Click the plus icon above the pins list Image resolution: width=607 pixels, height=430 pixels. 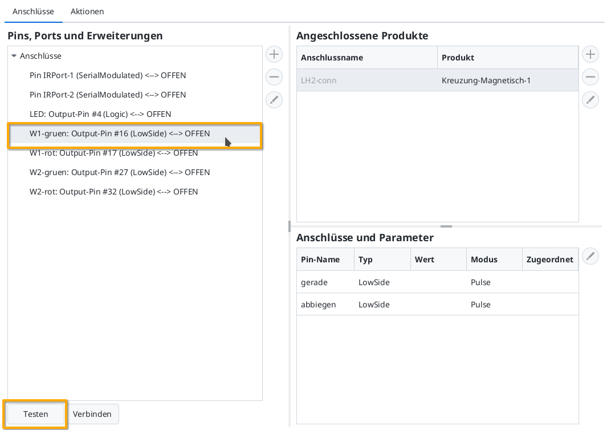pos(274,54)
